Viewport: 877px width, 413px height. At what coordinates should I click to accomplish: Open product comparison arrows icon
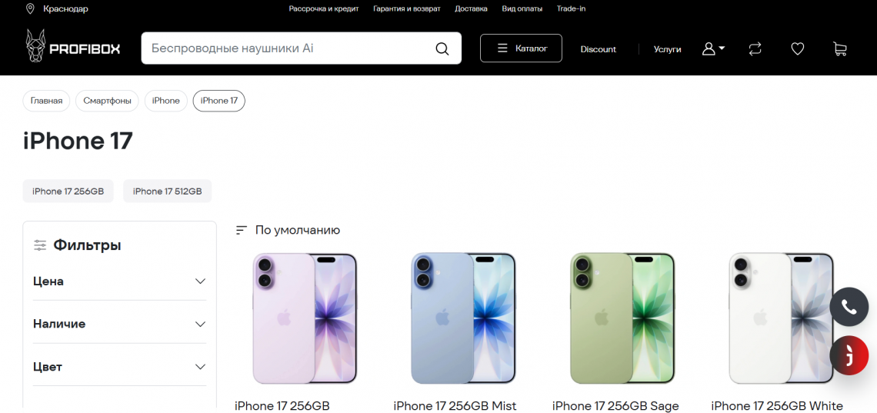(x=755, y=49)
